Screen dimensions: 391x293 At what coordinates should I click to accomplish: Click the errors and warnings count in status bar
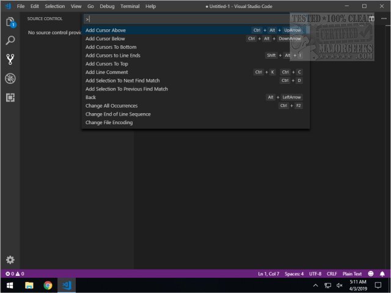15,274
